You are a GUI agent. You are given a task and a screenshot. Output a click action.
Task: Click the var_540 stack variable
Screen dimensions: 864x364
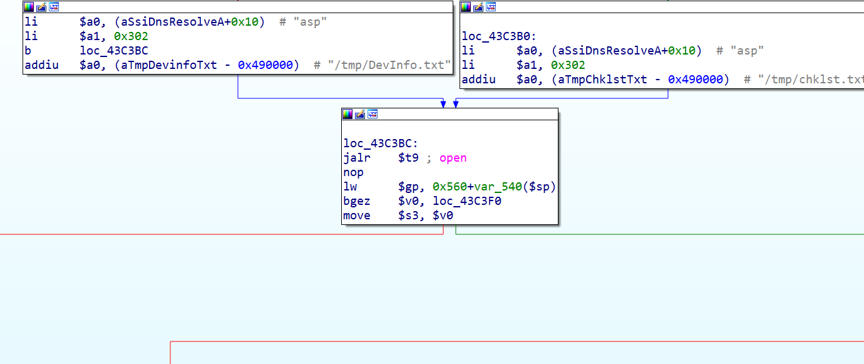tap(495, 187)
